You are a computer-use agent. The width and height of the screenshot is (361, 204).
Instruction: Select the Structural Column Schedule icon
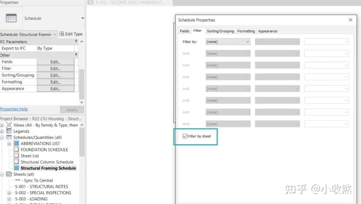tap(16, 162)
